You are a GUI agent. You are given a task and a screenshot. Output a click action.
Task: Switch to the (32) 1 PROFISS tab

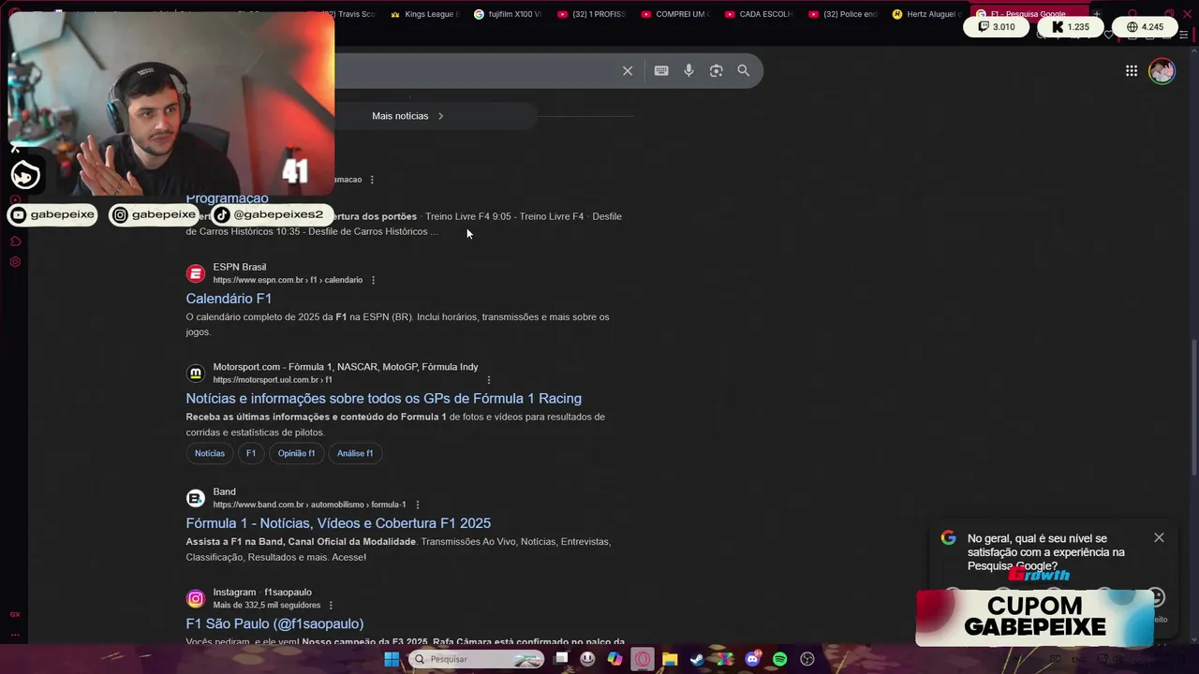tap(591, 14)
